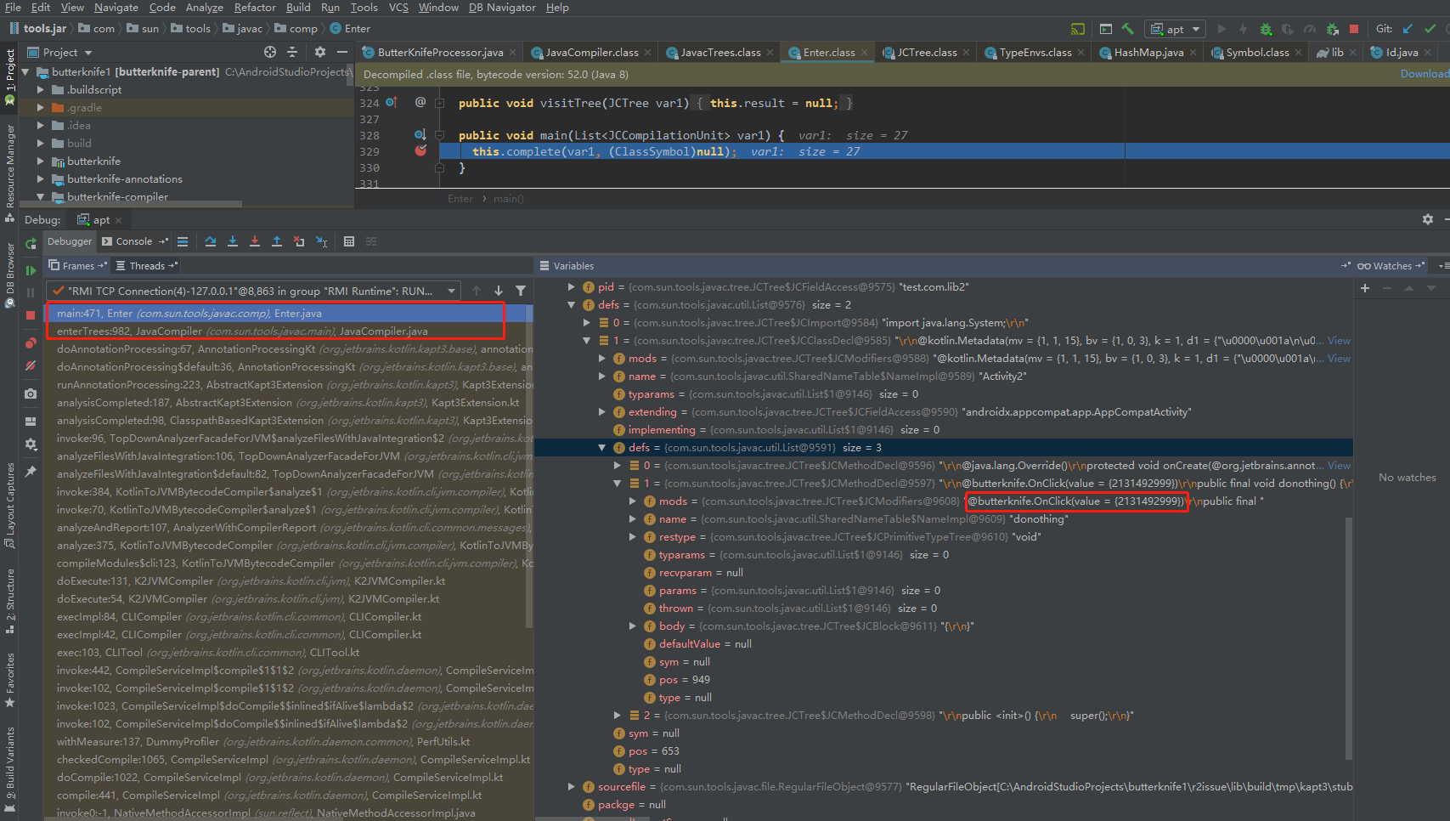Expand the pid variable node

coord(572,287)
